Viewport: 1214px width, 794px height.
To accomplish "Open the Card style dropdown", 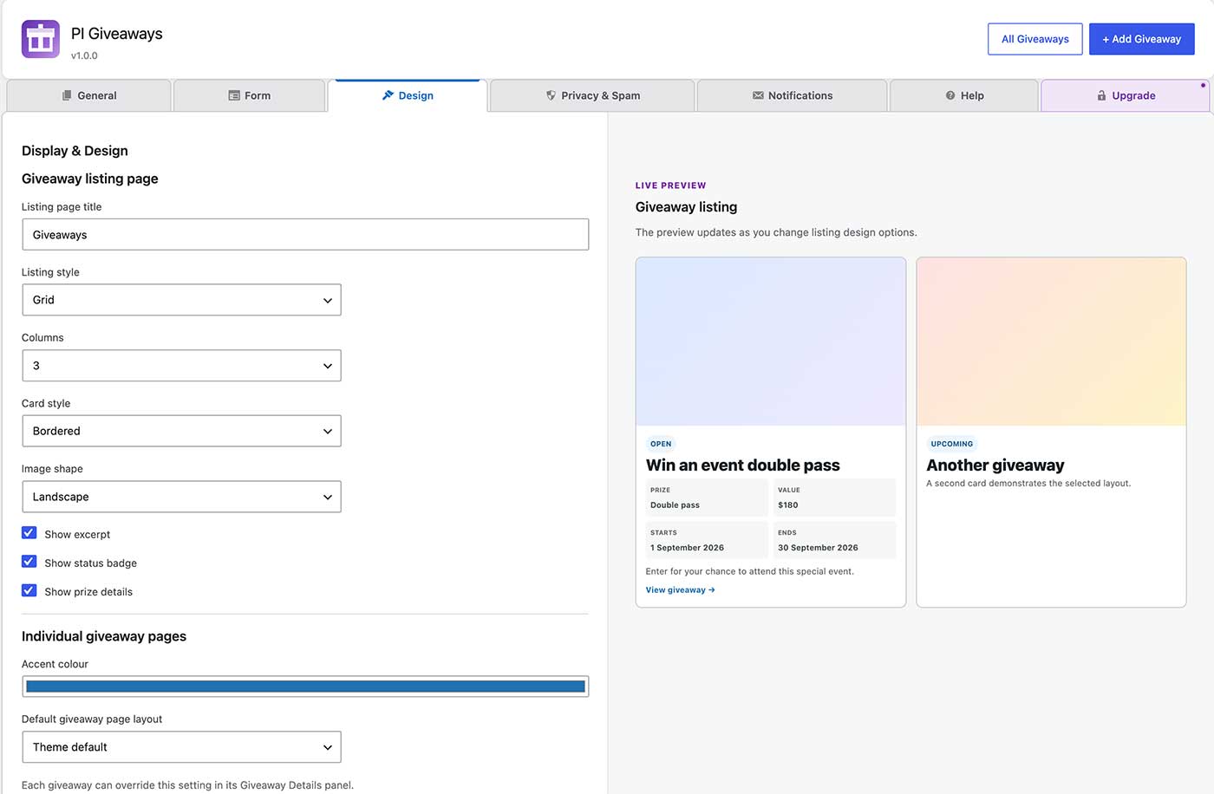I will (x=181, y=431).
